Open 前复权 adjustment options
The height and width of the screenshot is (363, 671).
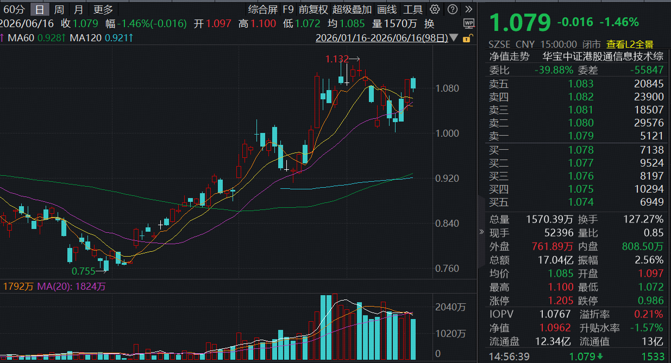click(313, 9)
